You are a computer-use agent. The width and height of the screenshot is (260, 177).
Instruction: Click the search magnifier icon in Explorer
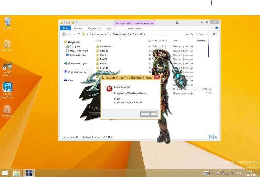coord(213,34)
